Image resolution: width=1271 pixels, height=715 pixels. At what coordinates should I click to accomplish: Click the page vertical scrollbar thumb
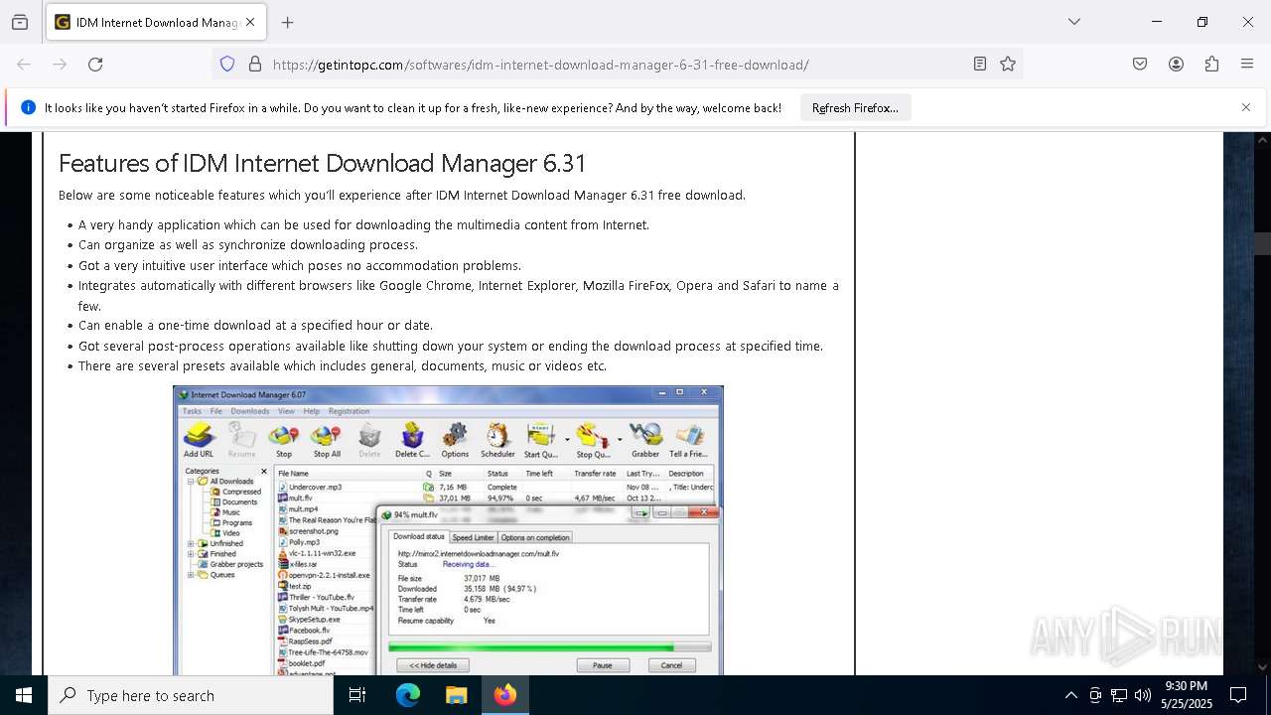pyautogui.click(x=1262, y=244)
